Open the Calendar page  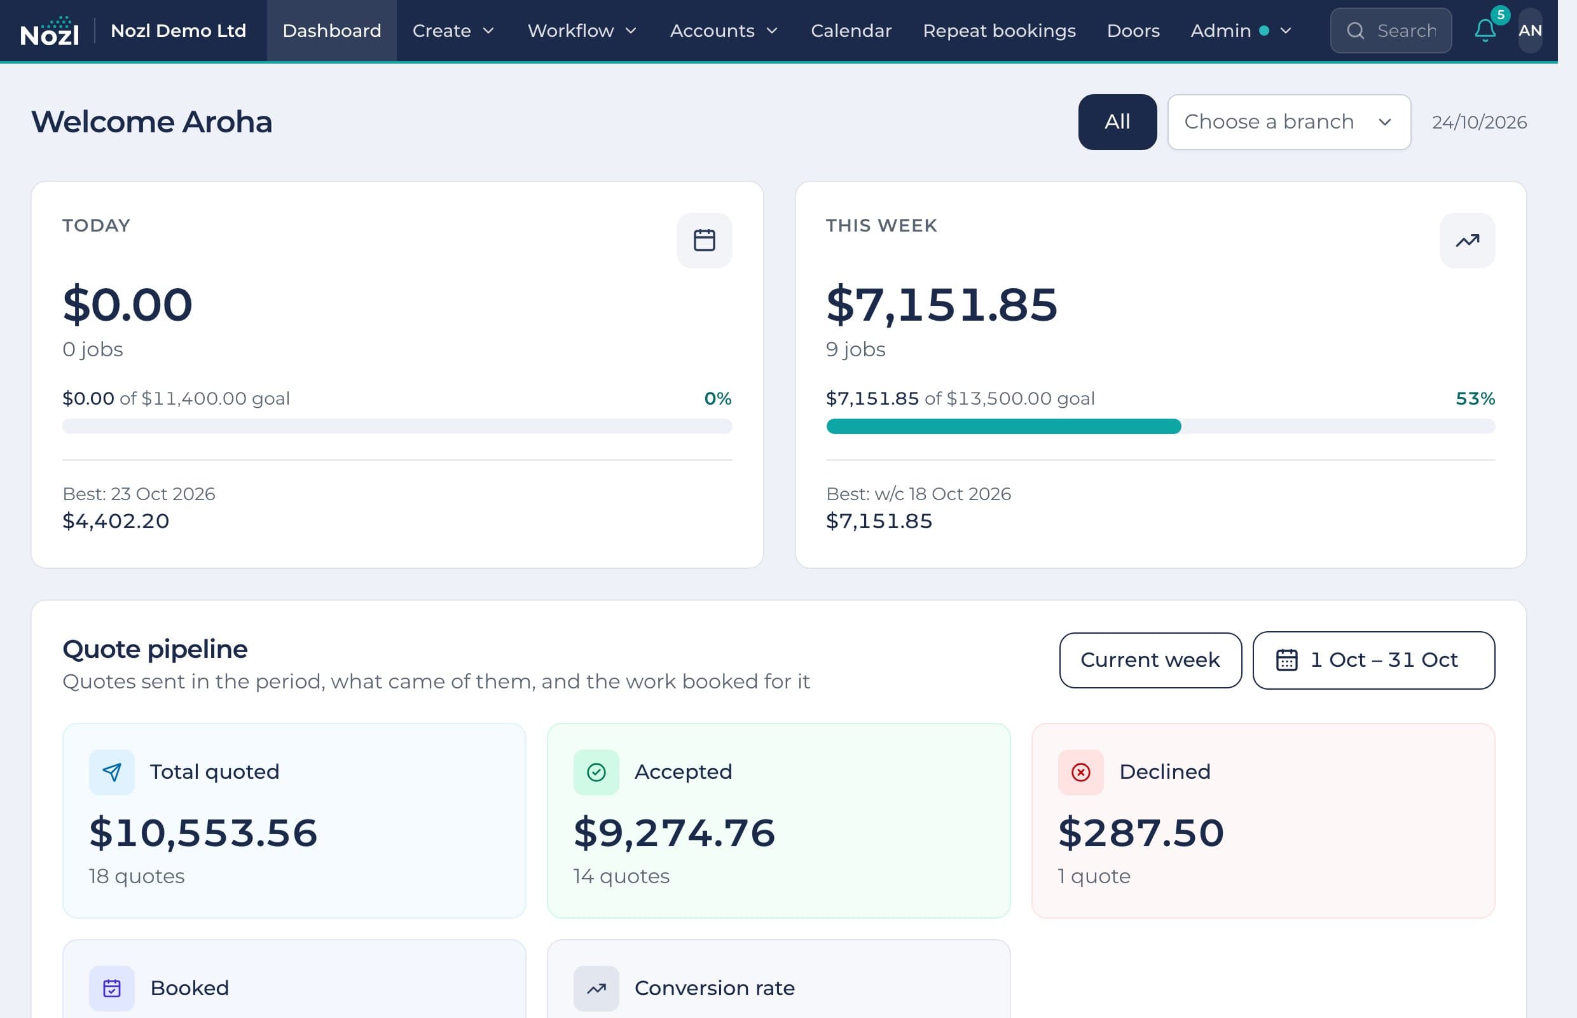(851, 31)
